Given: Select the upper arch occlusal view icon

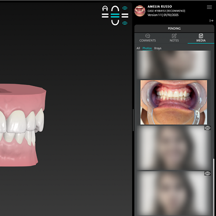Looking at the screenshot, I should tap(105, 9).
